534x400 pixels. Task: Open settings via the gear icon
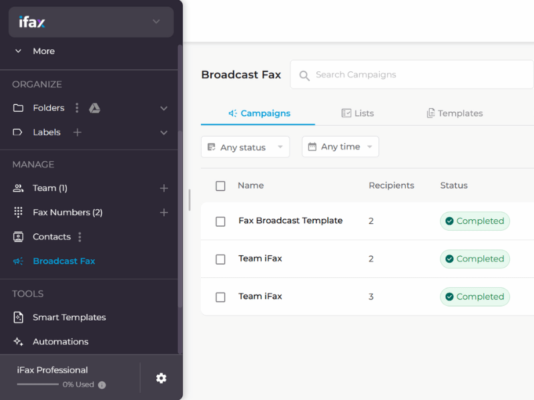[161, 378]
